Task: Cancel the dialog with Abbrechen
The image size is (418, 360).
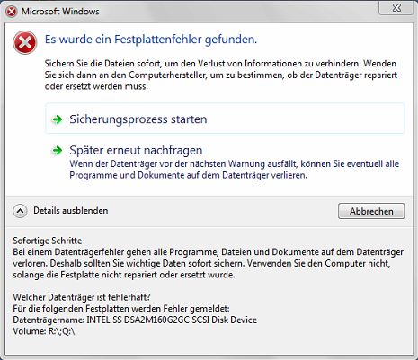Action: tap(371, 211)
